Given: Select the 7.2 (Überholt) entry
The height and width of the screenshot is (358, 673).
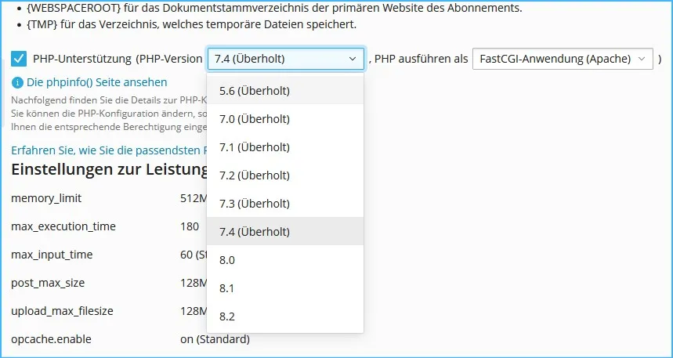Looking at the screenshot, I should 285,175.
